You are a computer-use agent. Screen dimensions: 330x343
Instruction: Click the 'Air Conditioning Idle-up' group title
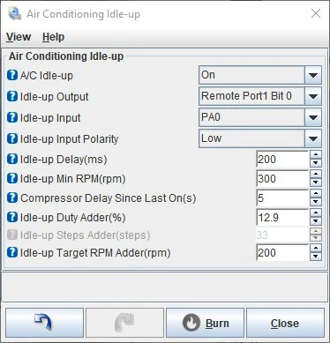[66, 56]
